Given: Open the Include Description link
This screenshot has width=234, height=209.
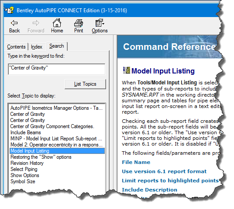Looking at the screenshot, I should pos(149,190).
